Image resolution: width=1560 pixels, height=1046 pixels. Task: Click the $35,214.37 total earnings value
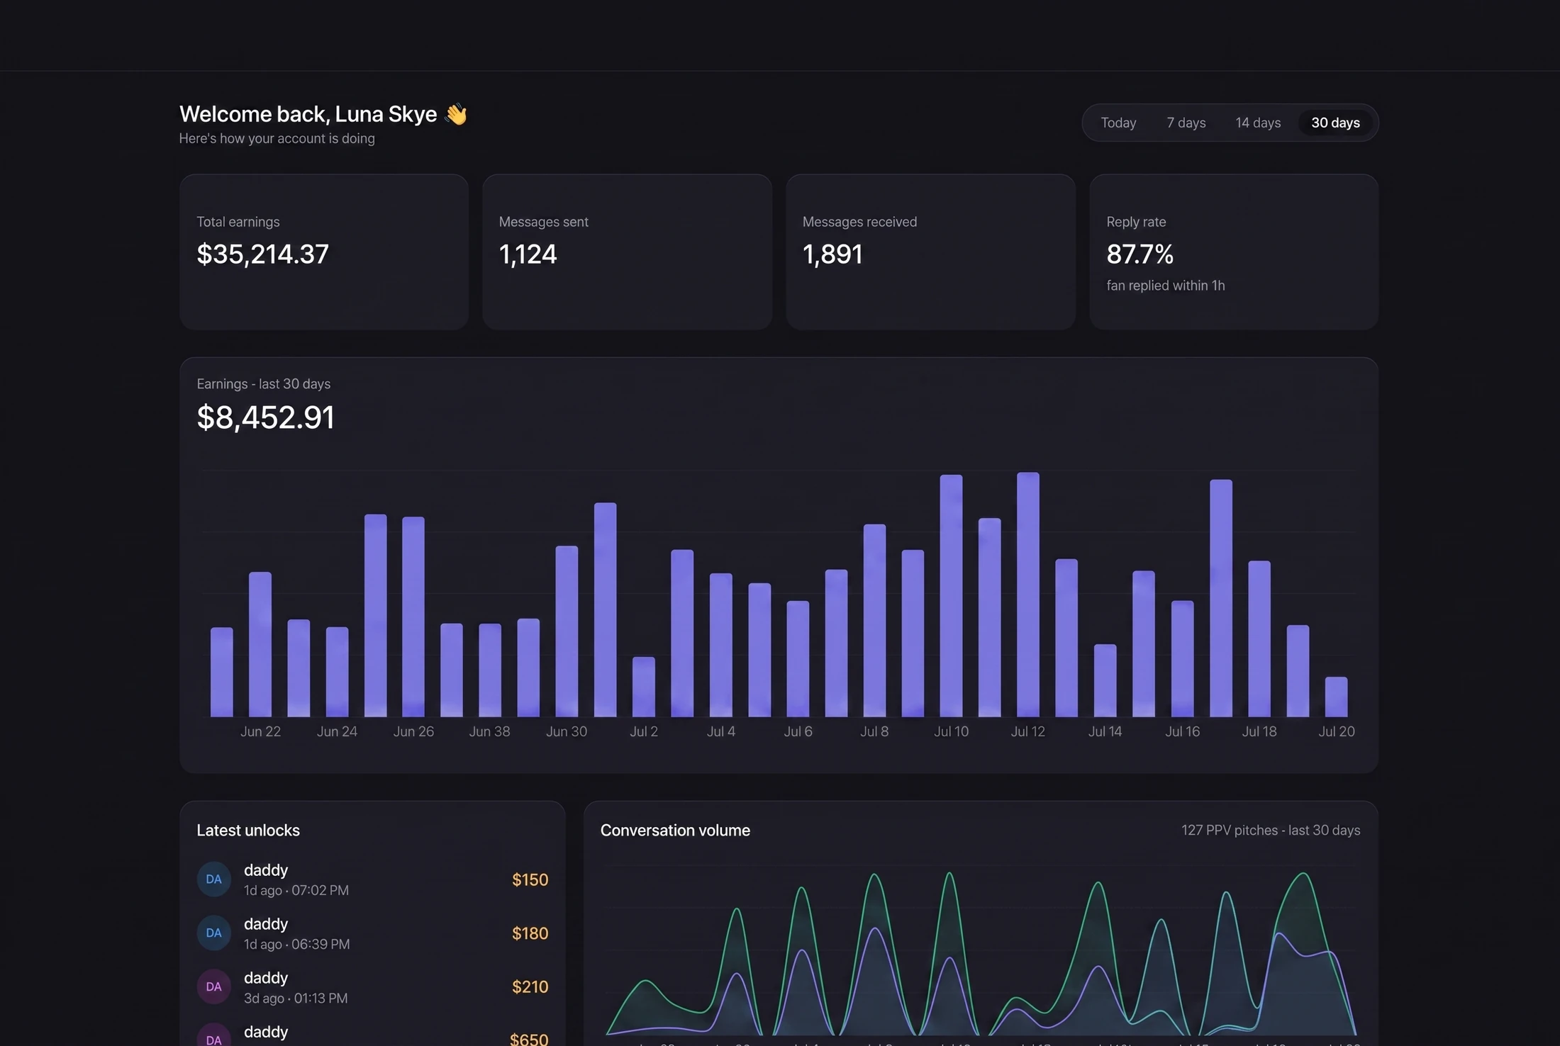(x=262, y=254)
